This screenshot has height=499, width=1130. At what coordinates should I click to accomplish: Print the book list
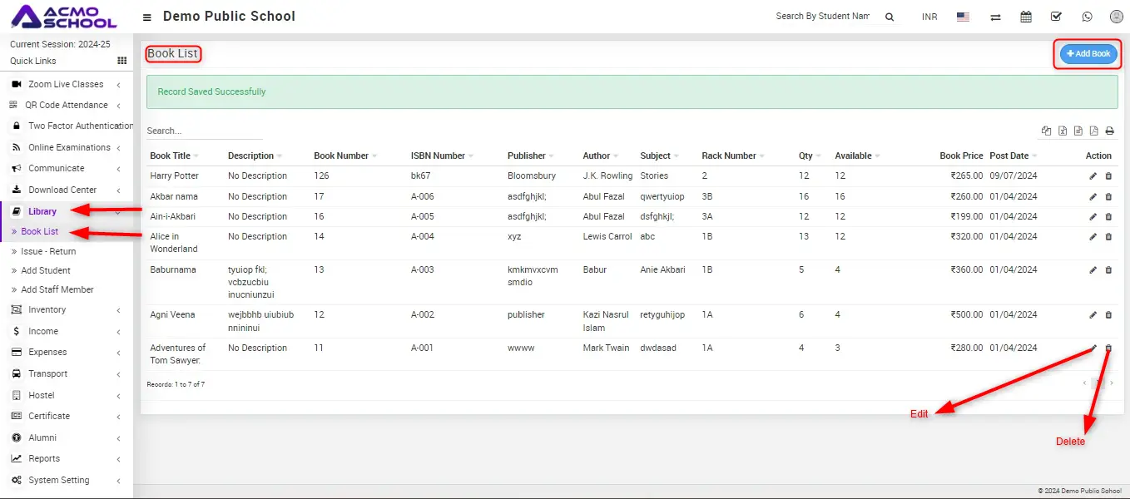tap(1109, 131)
